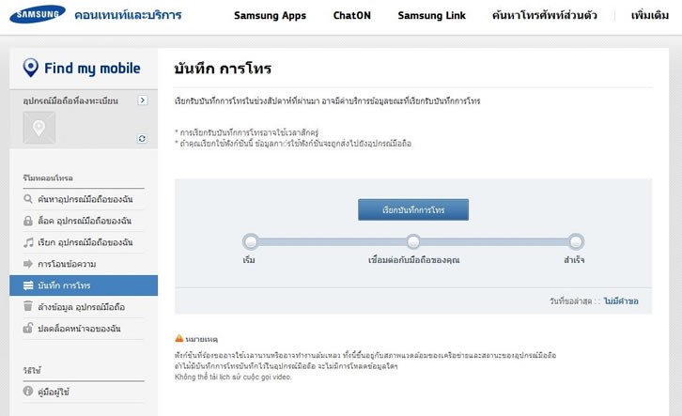Open เรียก อุปกรณ์มือถือของฉัน menu entry

pos(84,242)
